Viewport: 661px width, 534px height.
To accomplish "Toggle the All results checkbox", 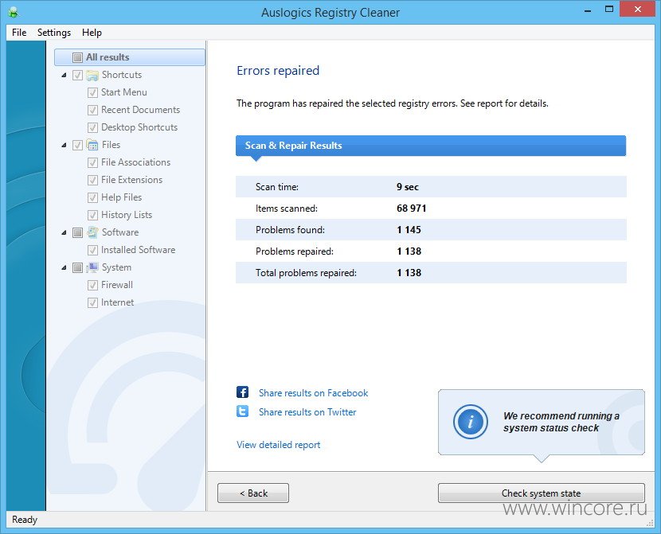I will click(77, 57).
